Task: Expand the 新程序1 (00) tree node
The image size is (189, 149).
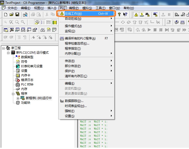Action: 18,98
